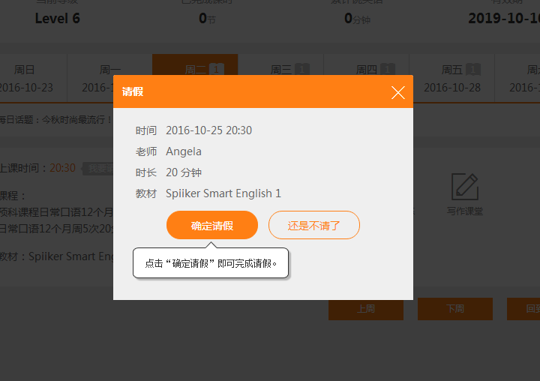Click the 还是不请了 cancel button
Screen dimensions: 540x381
pyautogui.click(x=314, y=225)
